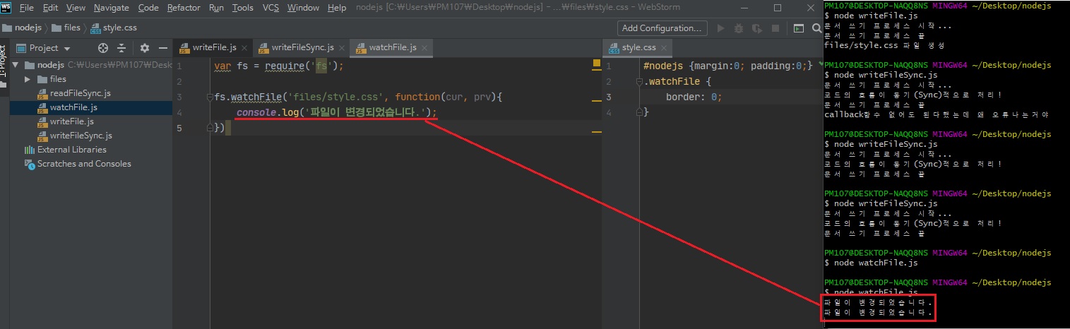Click the Run with Coverage icon
The height and width of the screenshot is (329, 1070).
point(757,29)
